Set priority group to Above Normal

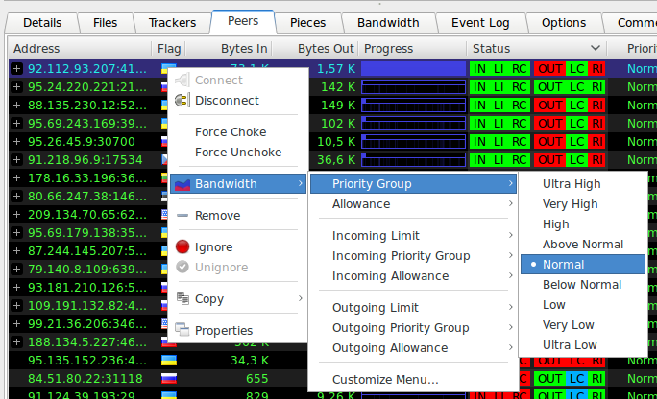click(x=583, y=245)
